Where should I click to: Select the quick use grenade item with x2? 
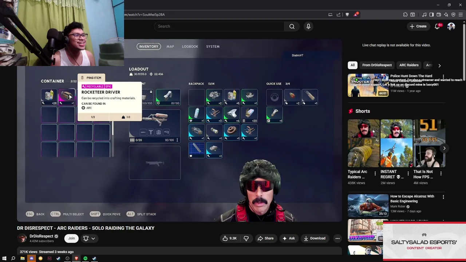coord(292,97)
